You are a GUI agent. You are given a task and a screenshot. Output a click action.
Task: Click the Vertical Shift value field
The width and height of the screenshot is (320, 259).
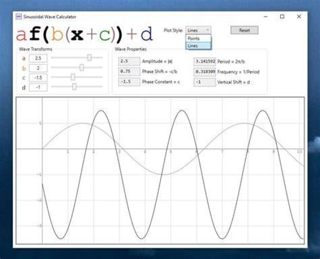click(x=205, y=82)
